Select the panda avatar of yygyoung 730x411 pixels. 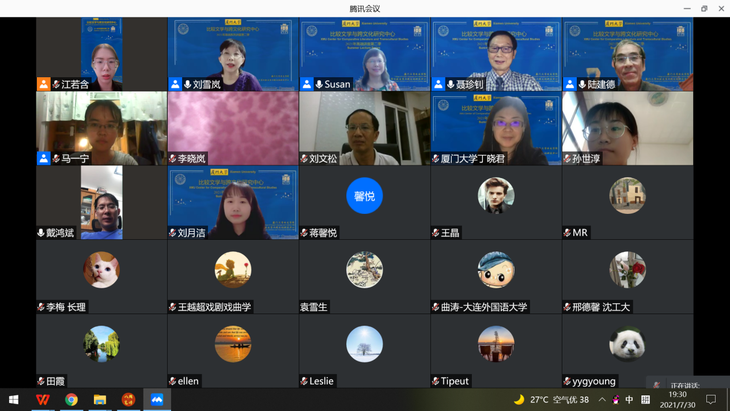[x=627, y=344]
